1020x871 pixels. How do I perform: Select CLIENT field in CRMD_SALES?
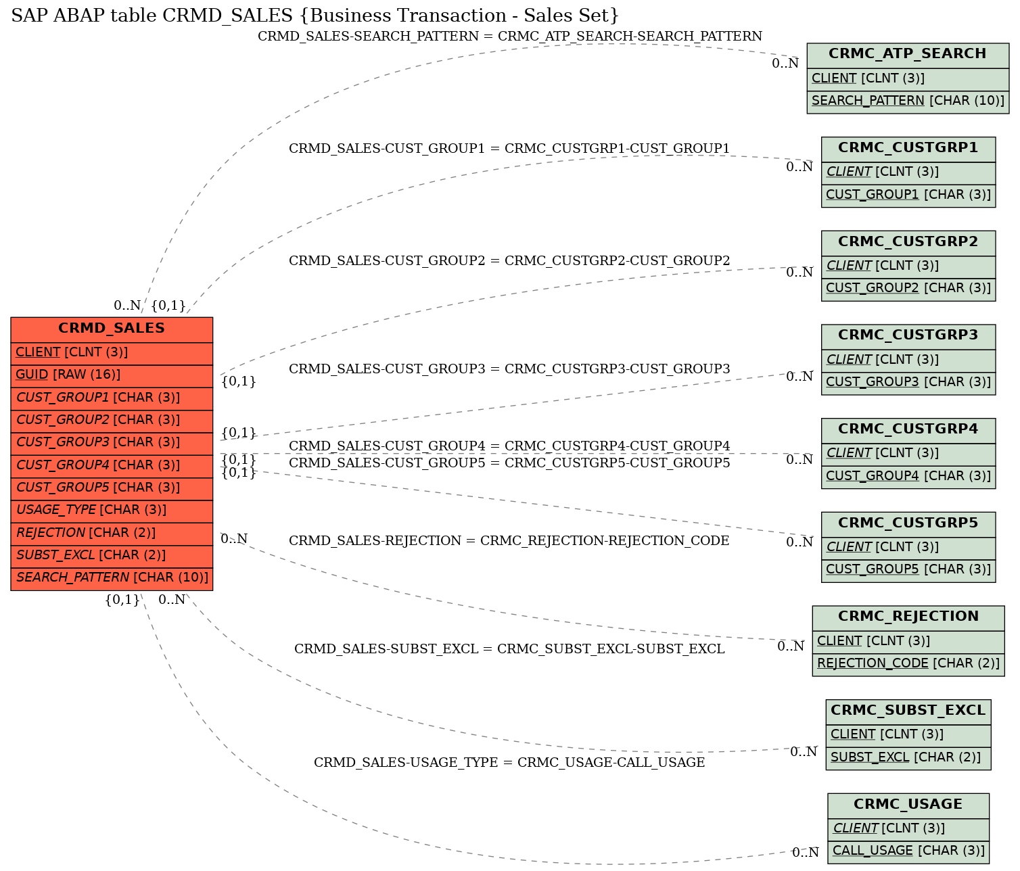[112, 353]
